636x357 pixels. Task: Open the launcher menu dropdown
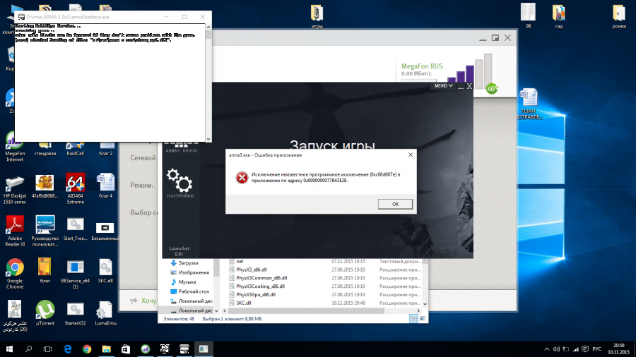coord(443,86)
